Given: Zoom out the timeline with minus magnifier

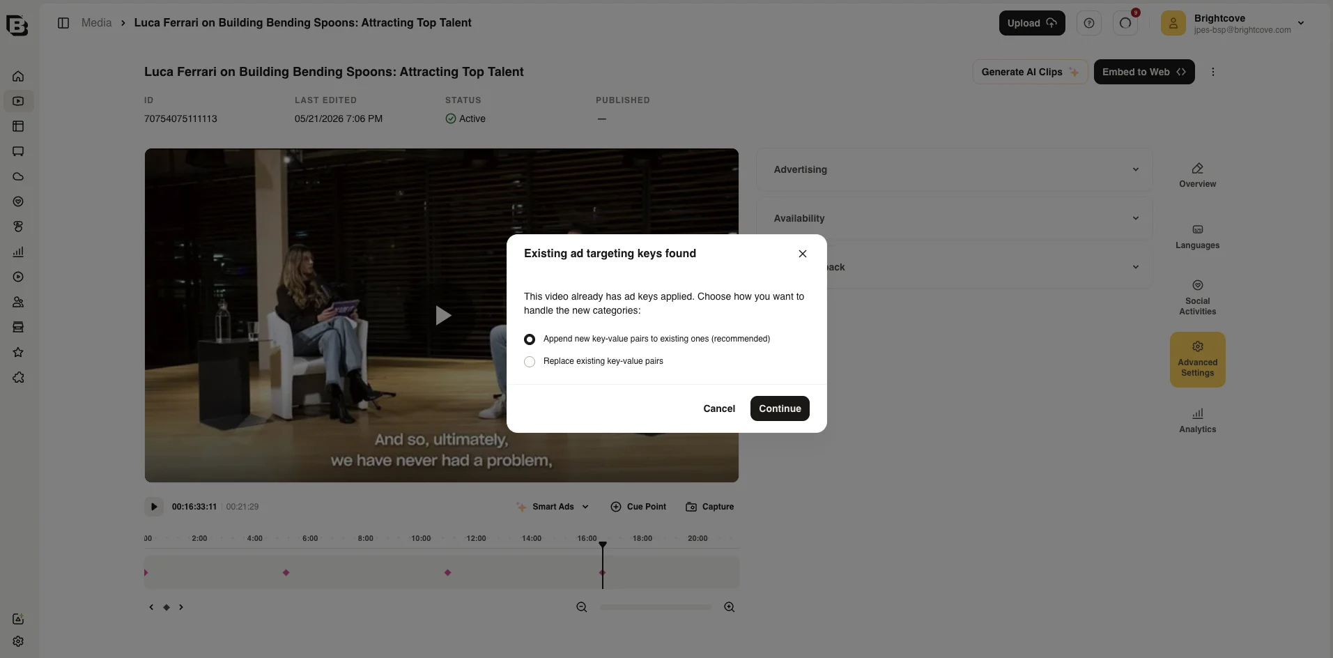Looking at the screenshot, I should (x=581, y=607).
